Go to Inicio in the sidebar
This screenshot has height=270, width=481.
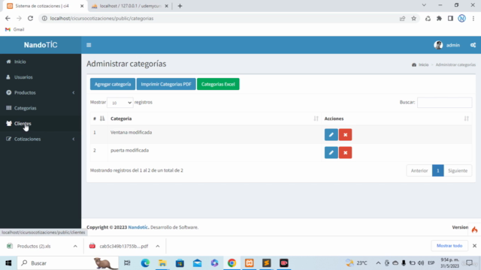coord(41,61)
